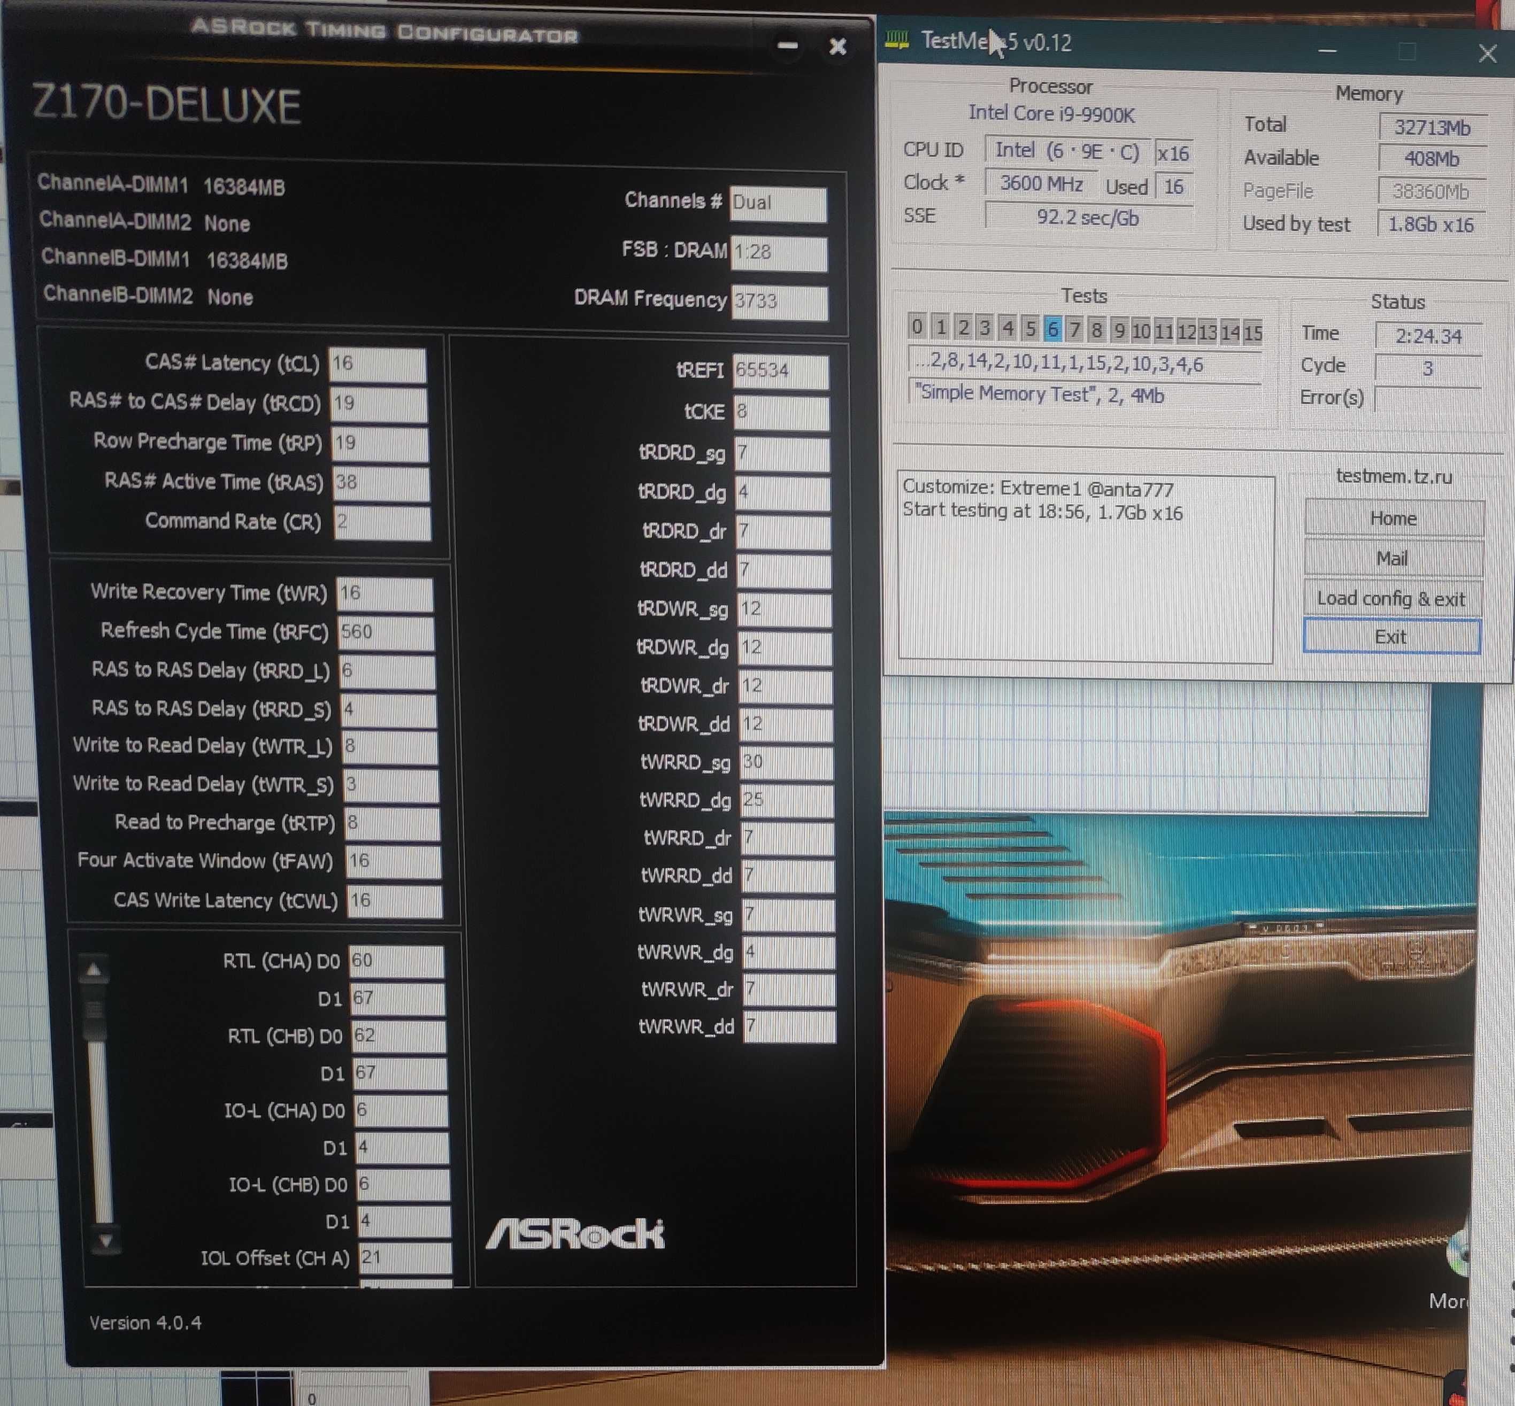Click the Mail button in TestMem5
1515x1406 pixels.
[x=1393, y=559]
